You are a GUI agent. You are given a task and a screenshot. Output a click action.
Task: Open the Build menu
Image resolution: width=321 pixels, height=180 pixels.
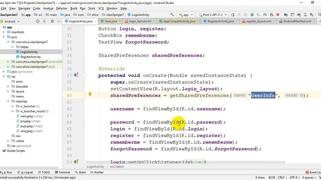(x=74, y=8)
